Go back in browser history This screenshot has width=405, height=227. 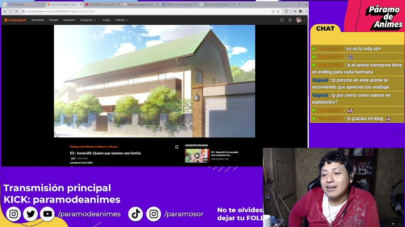click(4, 11)
